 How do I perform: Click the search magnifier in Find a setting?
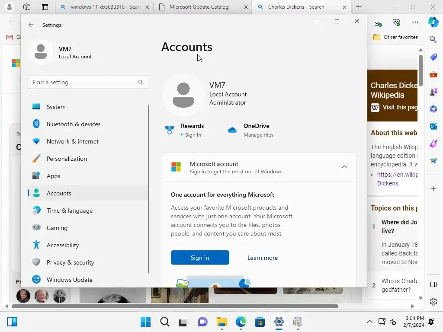tap(141, 82)
